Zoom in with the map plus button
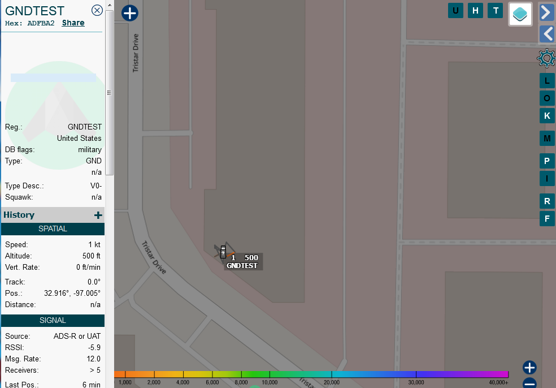This screenshot has width=556, height=388. coord(529,368)
